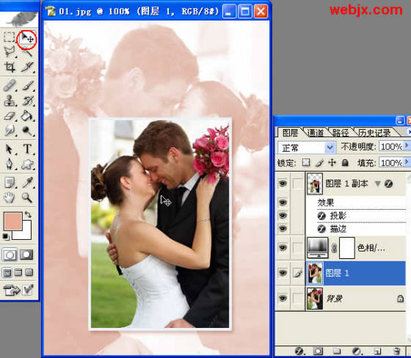Open the 正常 blend mode dropdown
The image size is (411, 358).
point(307,147)
